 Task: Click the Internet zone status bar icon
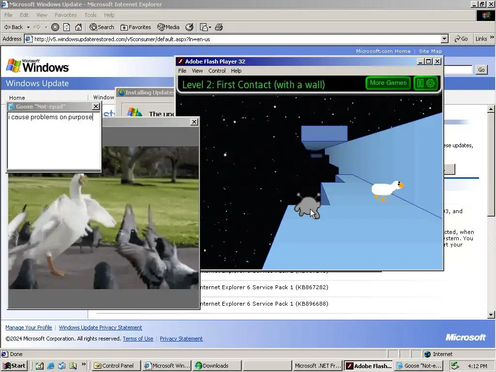[427, 354]
